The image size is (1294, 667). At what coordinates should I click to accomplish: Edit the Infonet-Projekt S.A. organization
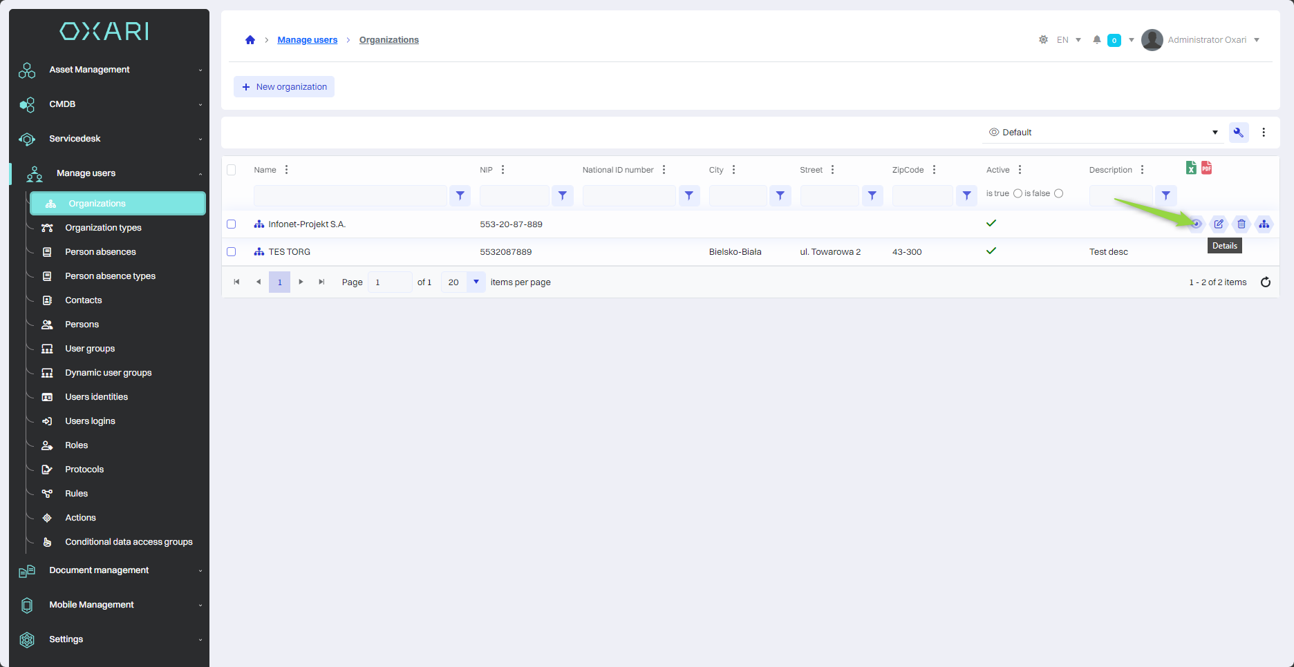[x=1219, y=224]
